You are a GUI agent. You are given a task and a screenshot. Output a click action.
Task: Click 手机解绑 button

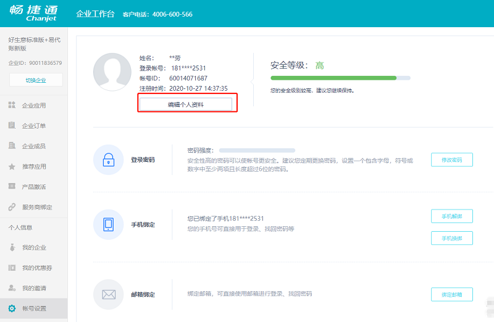(x=452, y=216)
